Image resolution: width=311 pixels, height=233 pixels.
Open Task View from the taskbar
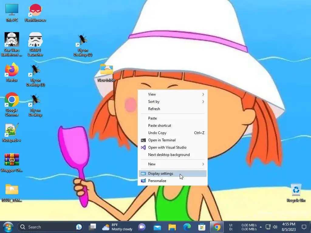point(92,227)
